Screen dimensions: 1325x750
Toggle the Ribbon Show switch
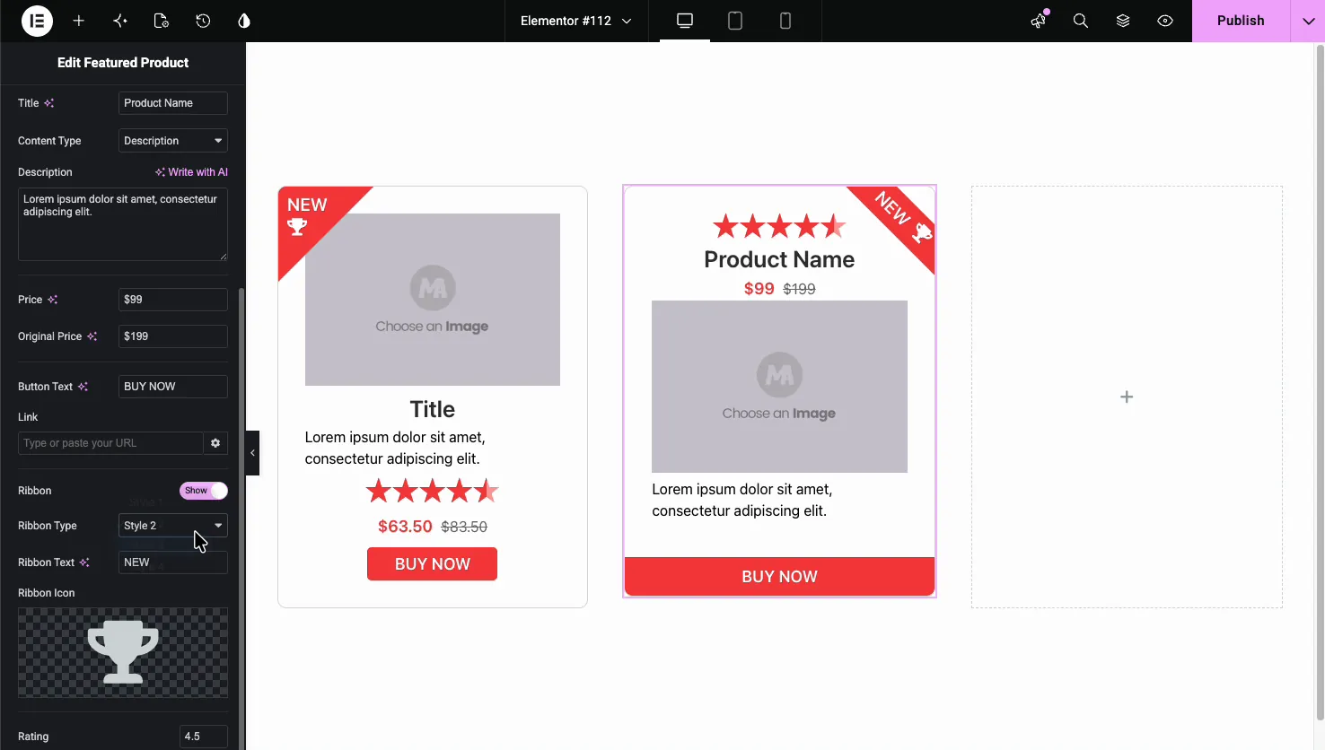tap(204, 491)
